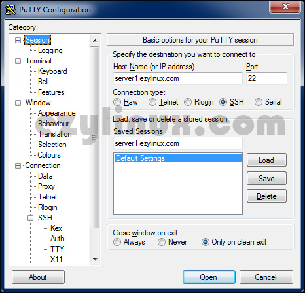Click the Port input field
The image size is (305, 293).
[x=266, y=78]
